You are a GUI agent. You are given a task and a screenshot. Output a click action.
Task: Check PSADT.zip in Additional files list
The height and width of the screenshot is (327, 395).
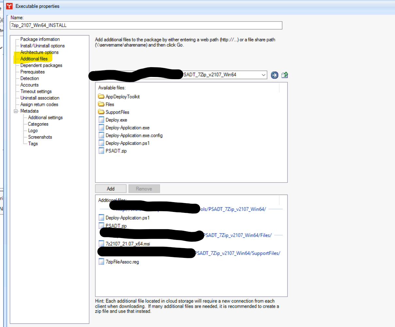point(101,226)
